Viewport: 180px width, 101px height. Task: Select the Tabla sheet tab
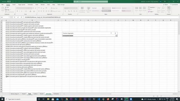[x=30, y=94]
